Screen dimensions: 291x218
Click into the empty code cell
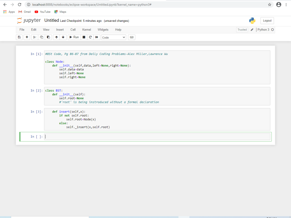157,137
